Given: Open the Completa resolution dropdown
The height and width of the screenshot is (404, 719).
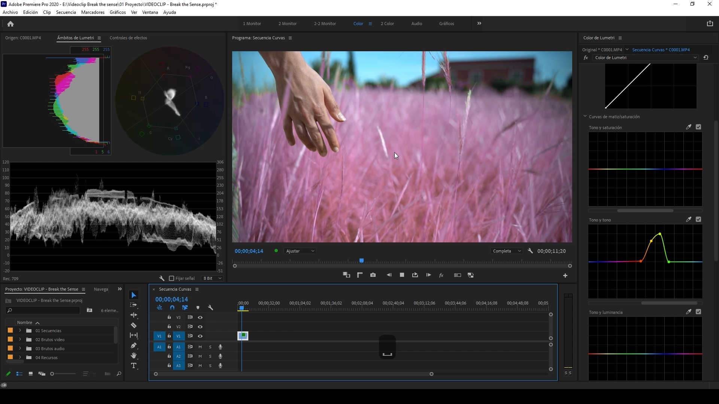Looking at the screenshot, I should click(507, 251).
